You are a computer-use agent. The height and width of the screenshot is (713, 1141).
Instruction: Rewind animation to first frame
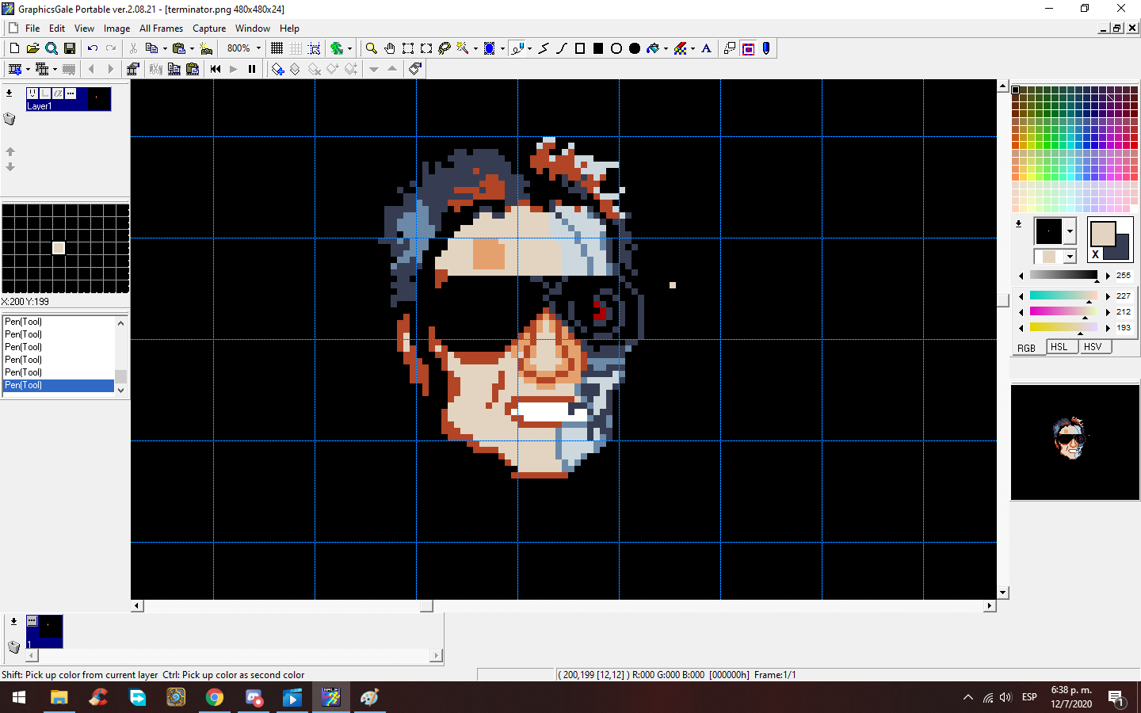coord(216,69)
